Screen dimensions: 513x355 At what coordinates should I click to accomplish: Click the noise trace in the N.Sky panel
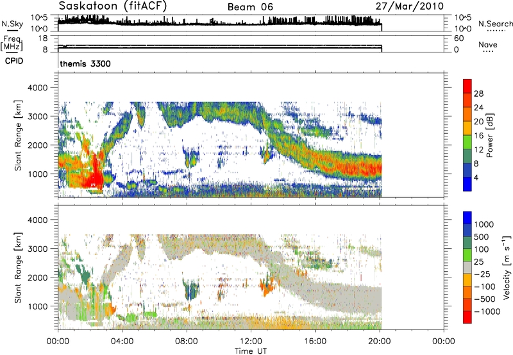[x=220, y=22]
